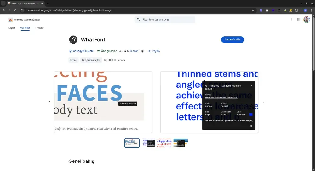
Task: Open a new browser tab
Action: click(x=48, y=3)
